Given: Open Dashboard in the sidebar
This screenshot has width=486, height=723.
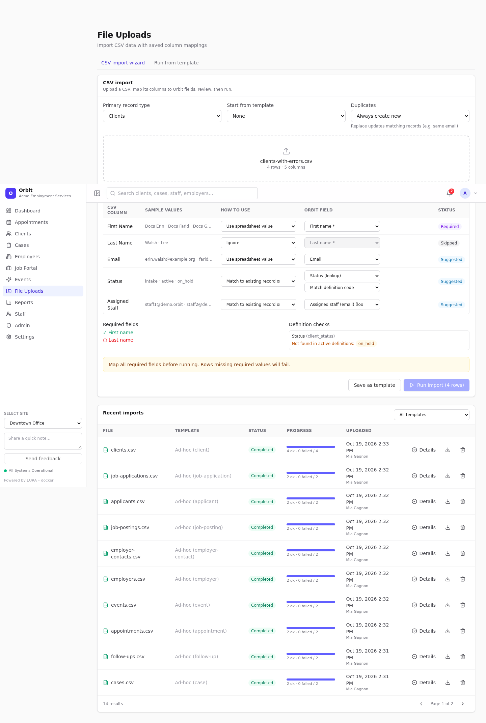Looking at the screenshot, I should [x=43, y=211].
